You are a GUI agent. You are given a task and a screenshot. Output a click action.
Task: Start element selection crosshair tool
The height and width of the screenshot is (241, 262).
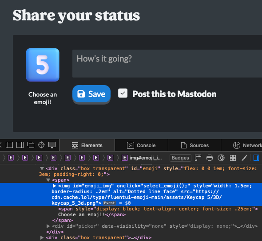pos(41,145)
